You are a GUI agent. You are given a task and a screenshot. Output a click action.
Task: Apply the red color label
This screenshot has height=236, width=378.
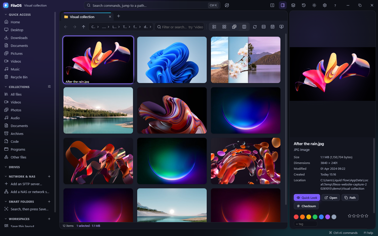296,217
